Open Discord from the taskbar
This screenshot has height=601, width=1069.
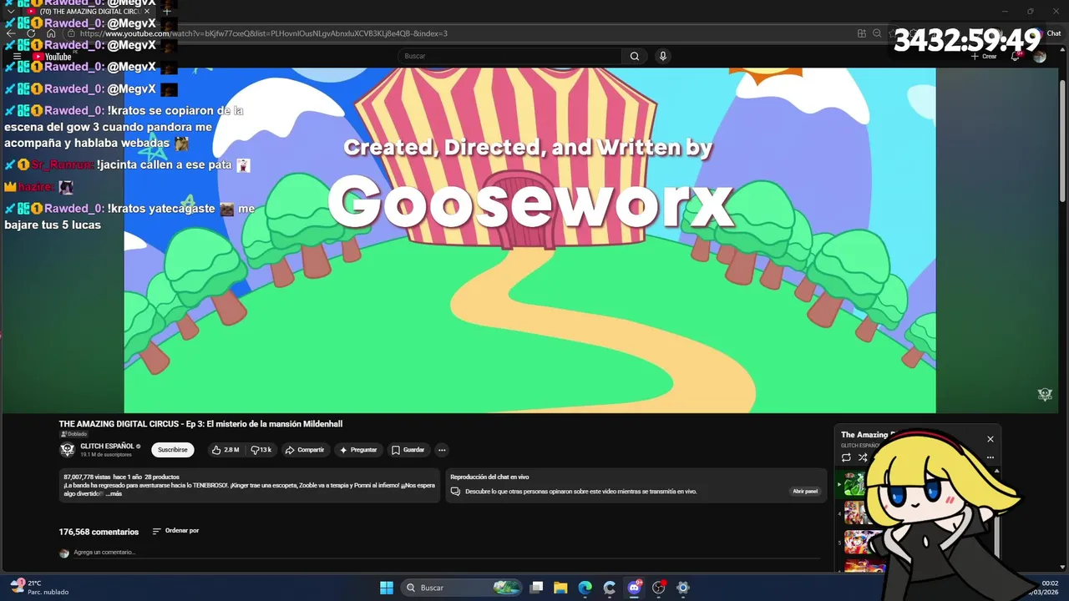point(634,588)
